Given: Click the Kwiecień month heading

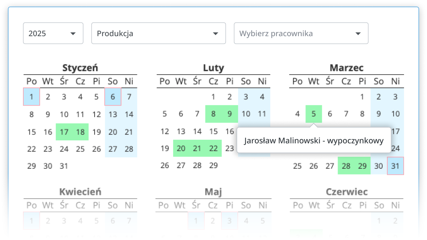Looking at the screenshot, I should (80, 192).
